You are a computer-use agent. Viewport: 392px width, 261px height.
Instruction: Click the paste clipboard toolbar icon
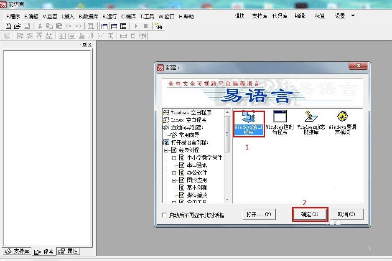(59, 26)
